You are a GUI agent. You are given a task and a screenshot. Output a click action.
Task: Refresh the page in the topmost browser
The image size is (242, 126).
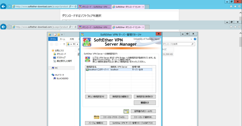tap(75, 7)
